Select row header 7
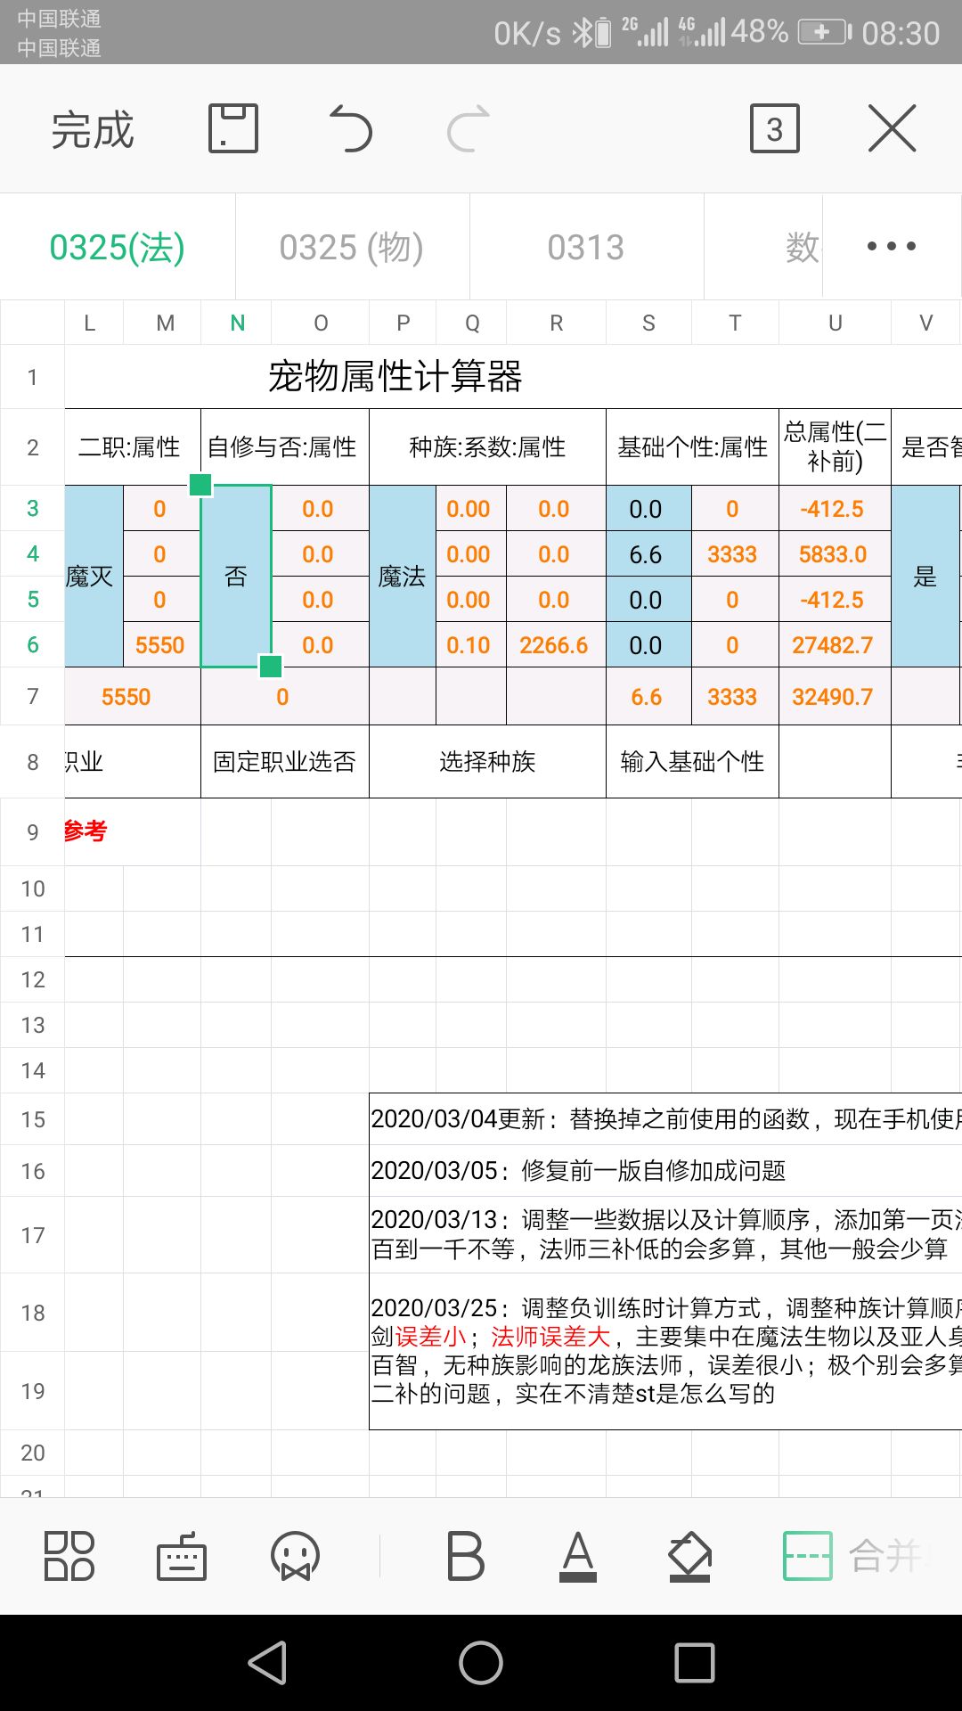 click(x=32, y=696)
